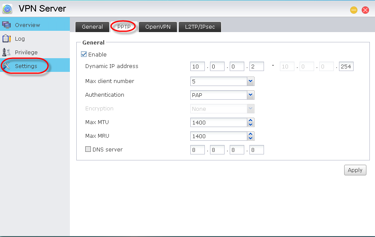Increase Max MTU with up arrow
The width and height of the screenshot is (375, 237).
(250, 120)
